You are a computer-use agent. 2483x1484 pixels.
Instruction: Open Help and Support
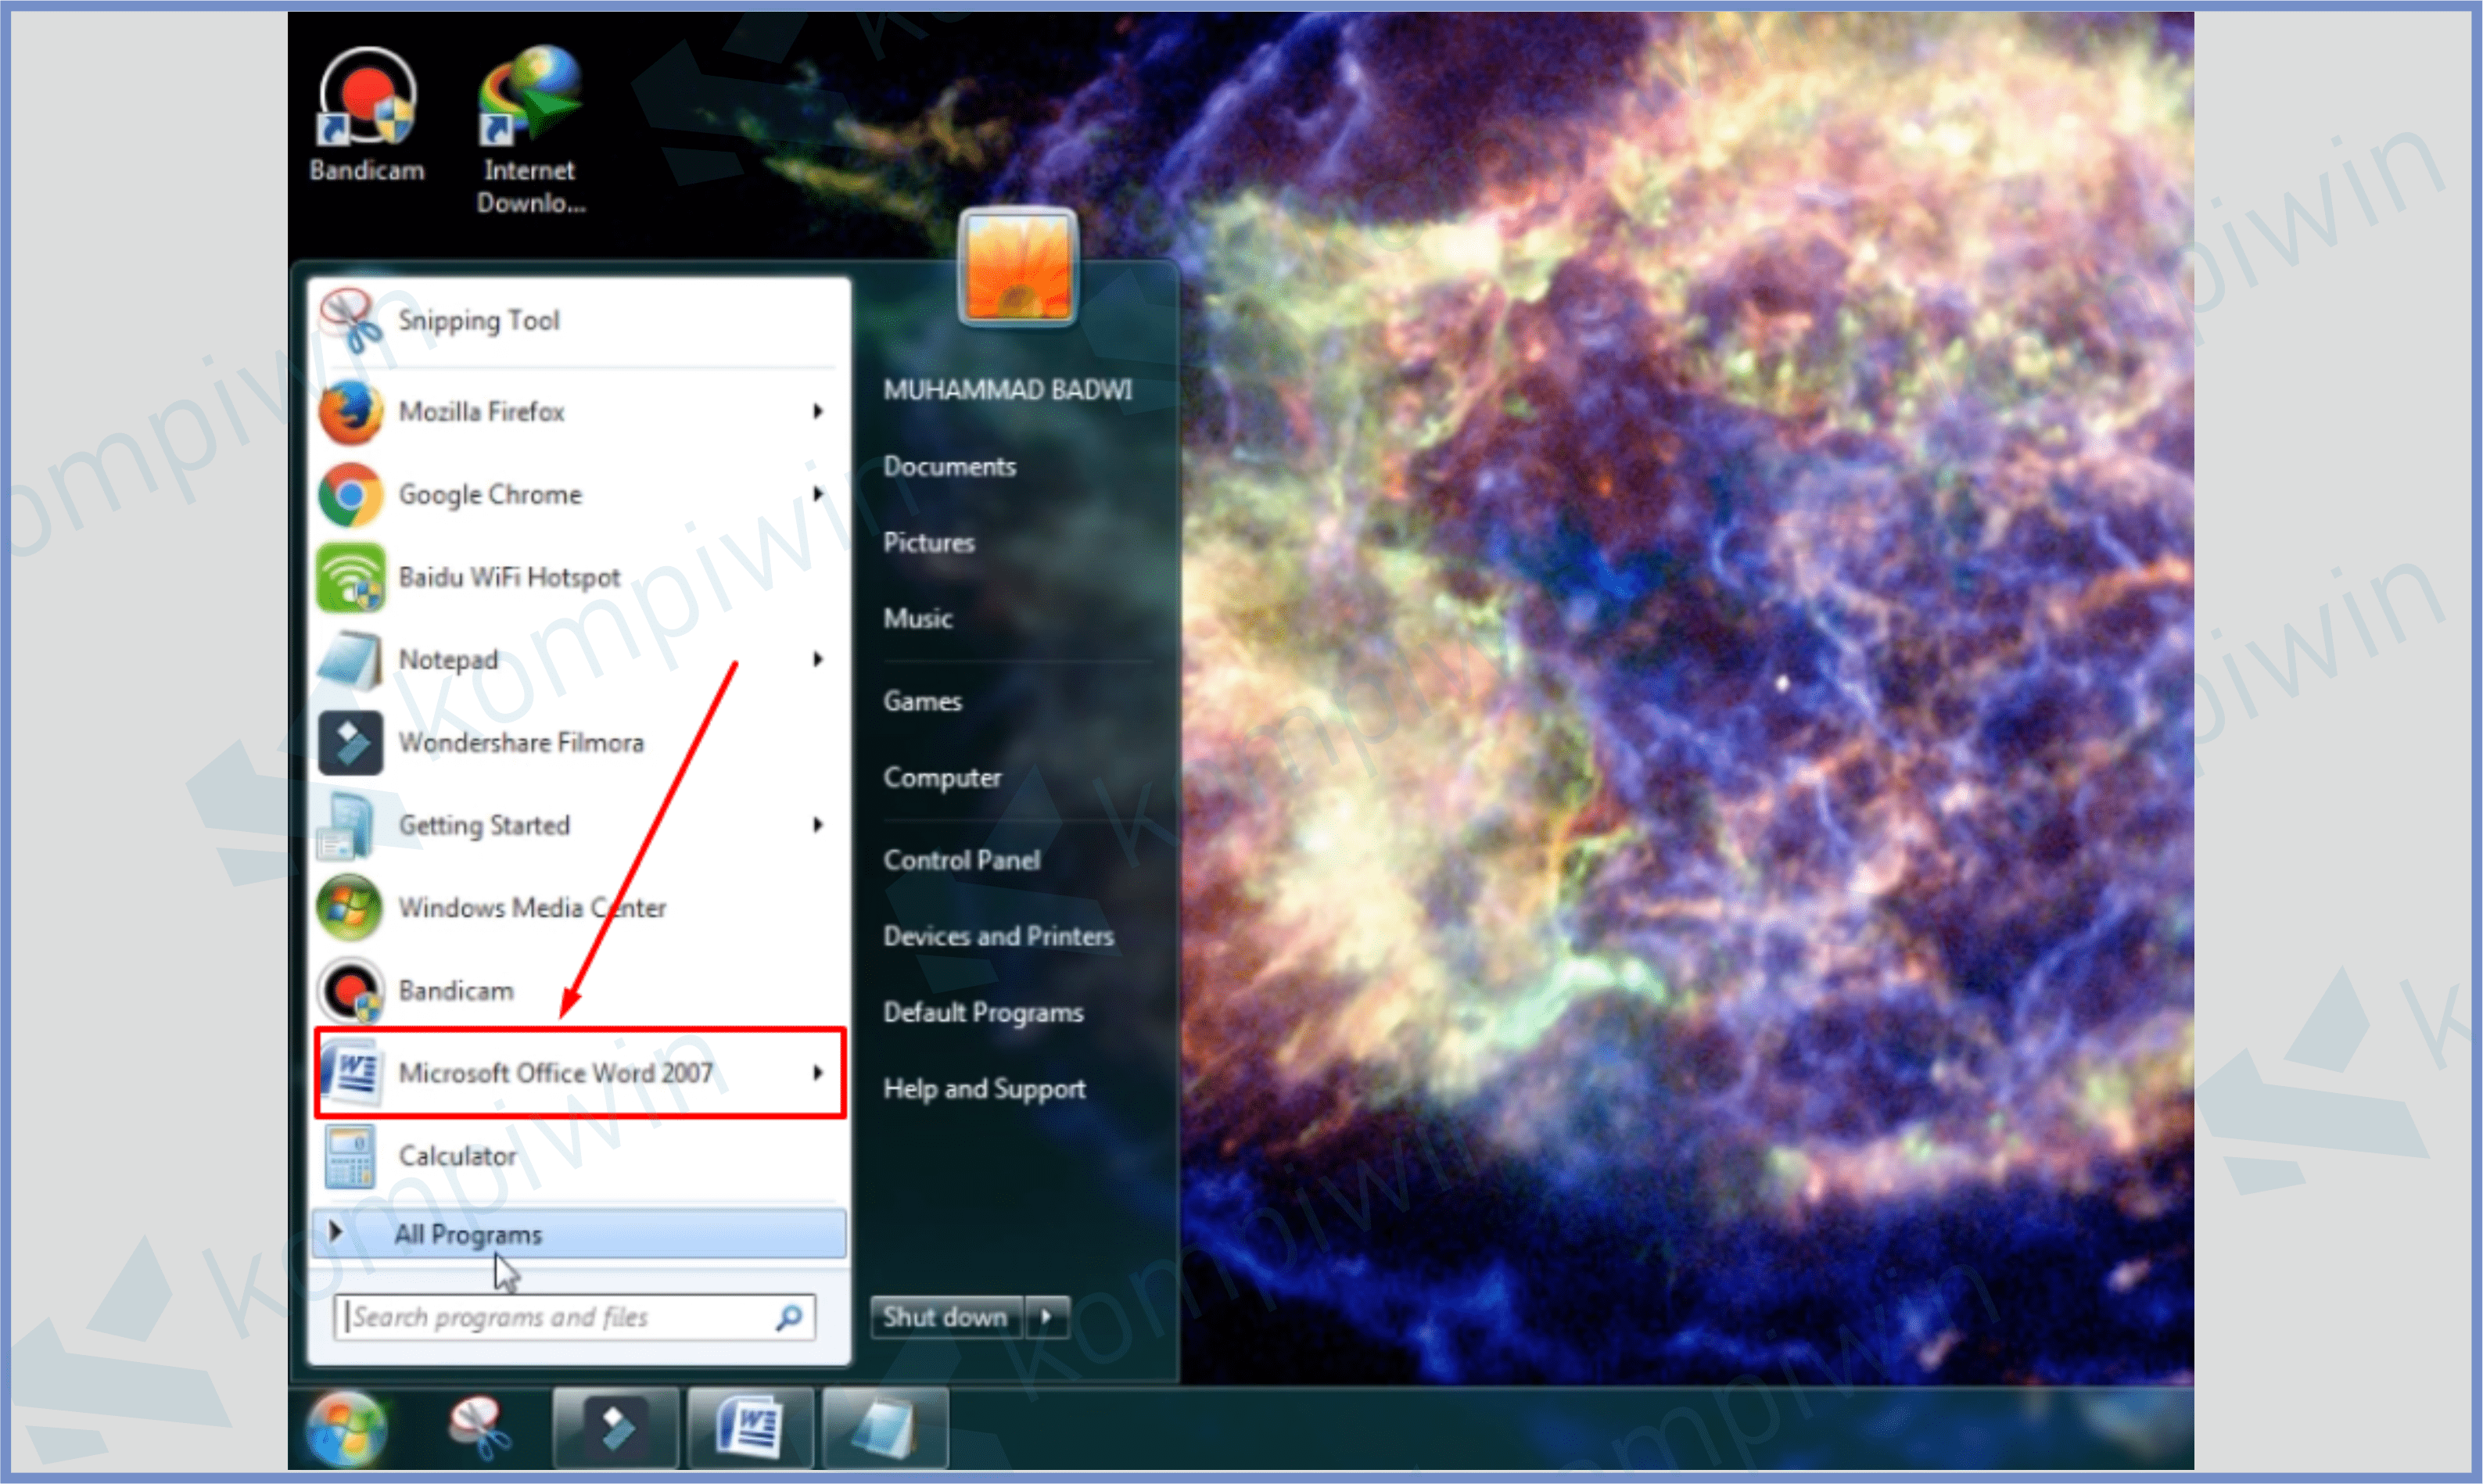pyautogui.click(x=984, y=1088)
